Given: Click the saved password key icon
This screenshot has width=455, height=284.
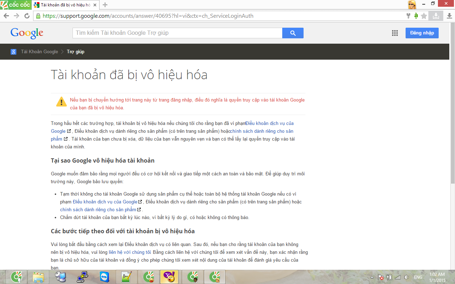Looking at the screenshot, I should [408, 16].
